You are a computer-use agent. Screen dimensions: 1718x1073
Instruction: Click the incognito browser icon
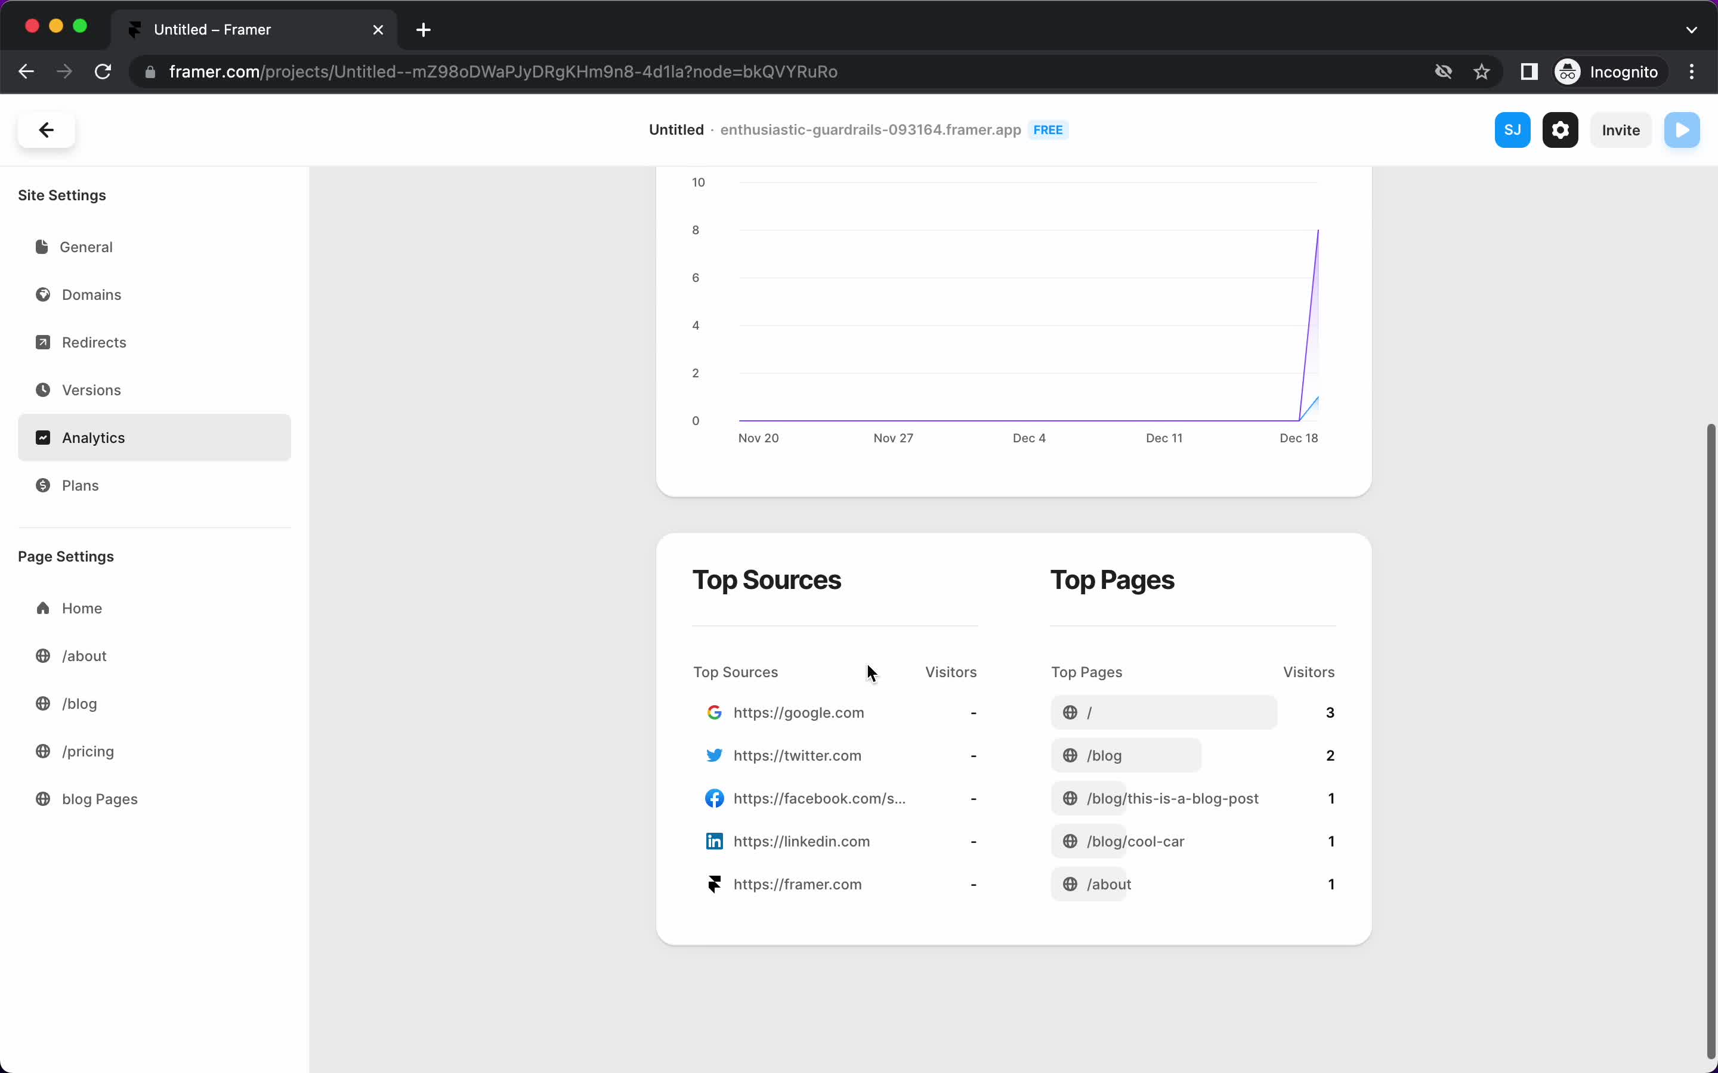click(x=1568, y=72)
